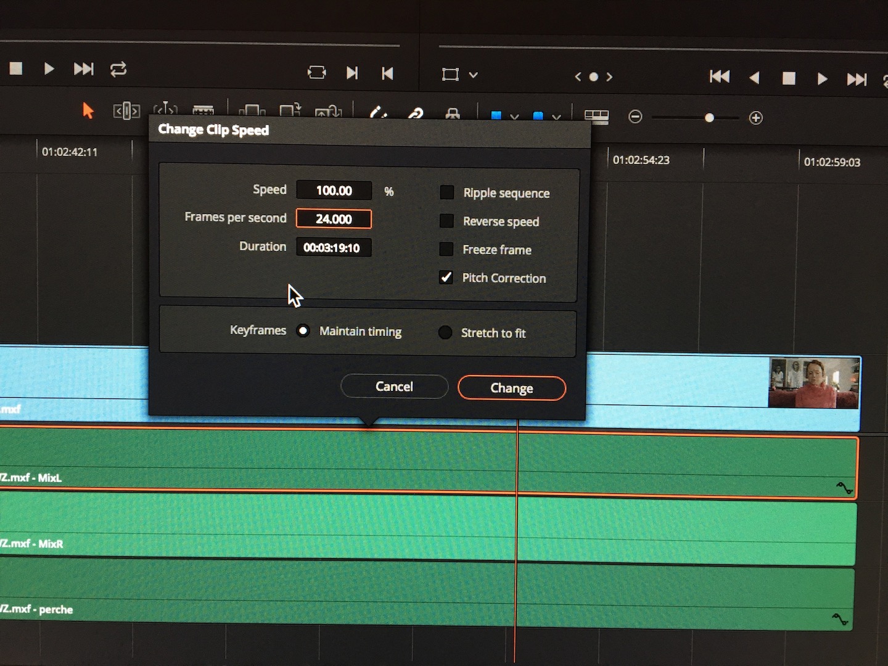
Task: Click the replace clip icon
Action: coord(328,112)
